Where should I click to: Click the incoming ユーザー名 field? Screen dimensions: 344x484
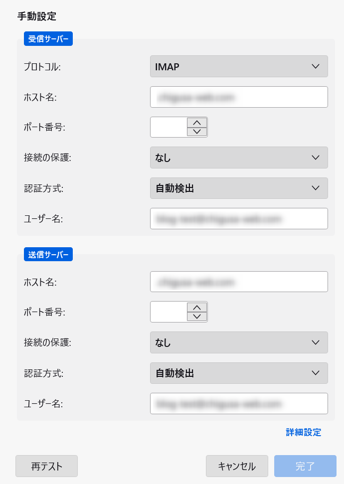click(239, 218)
